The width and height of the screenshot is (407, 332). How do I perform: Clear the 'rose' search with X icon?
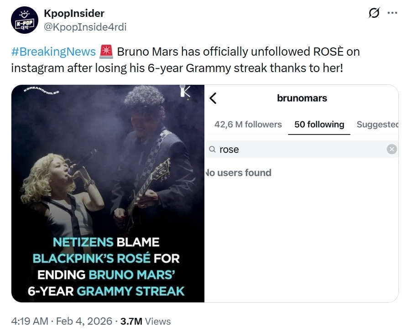391,149
